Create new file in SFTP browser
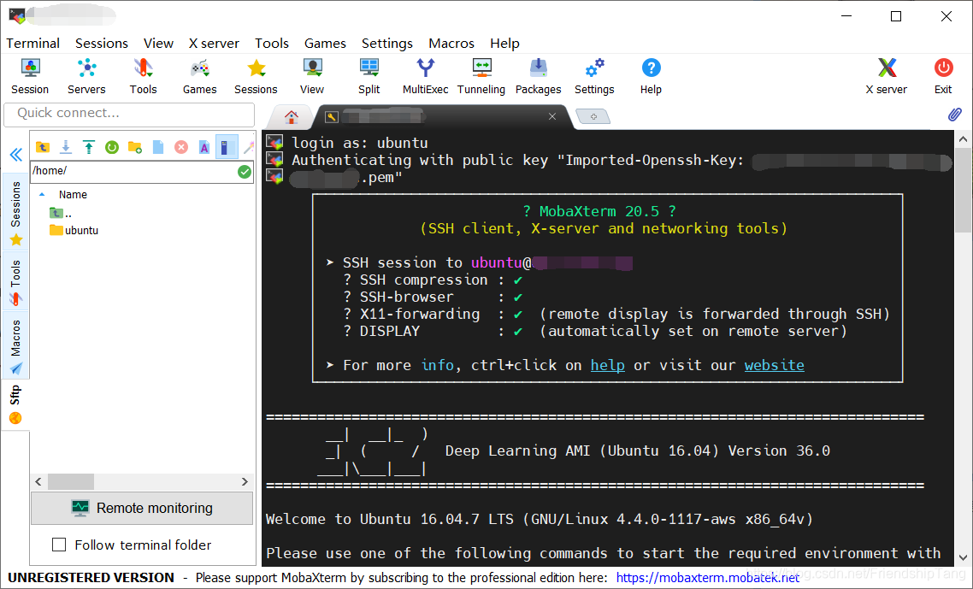Screen dimensions: 973x589 coord(158,147)
